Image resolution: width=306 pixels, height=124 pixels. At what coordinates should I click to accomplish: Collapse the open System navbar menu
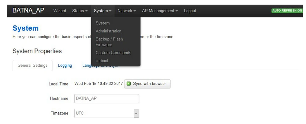click(x=103, y=11)
